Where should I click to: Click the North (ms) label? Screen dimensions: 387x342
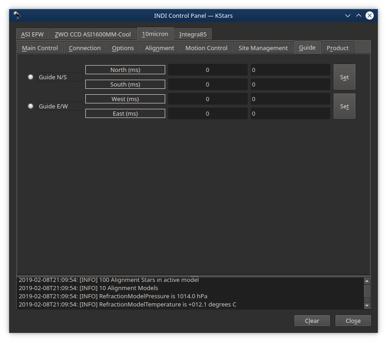125,70
